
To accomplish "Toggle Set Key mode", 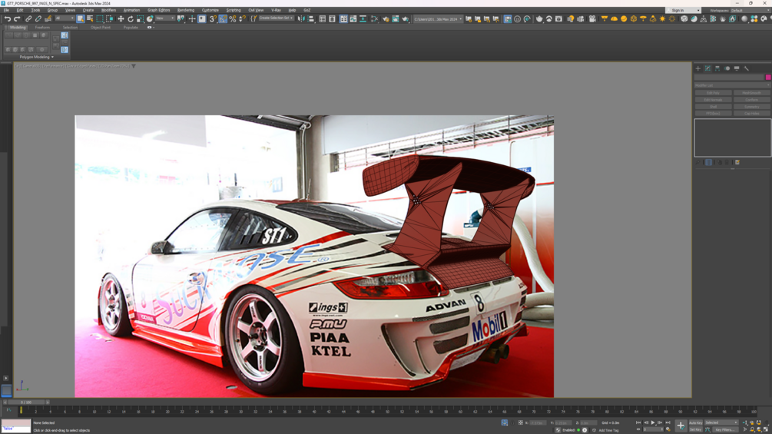I will point(696,429).
